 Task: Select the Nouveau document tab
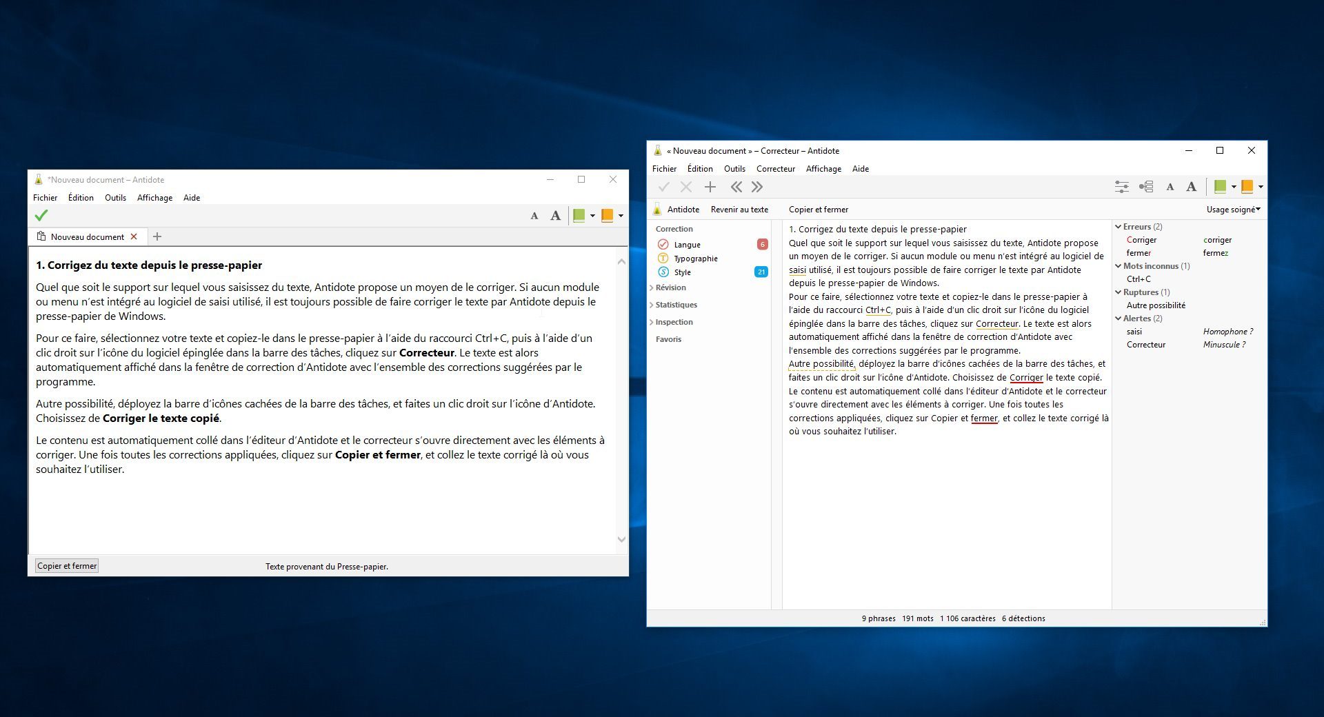click(x=87, y=236)
